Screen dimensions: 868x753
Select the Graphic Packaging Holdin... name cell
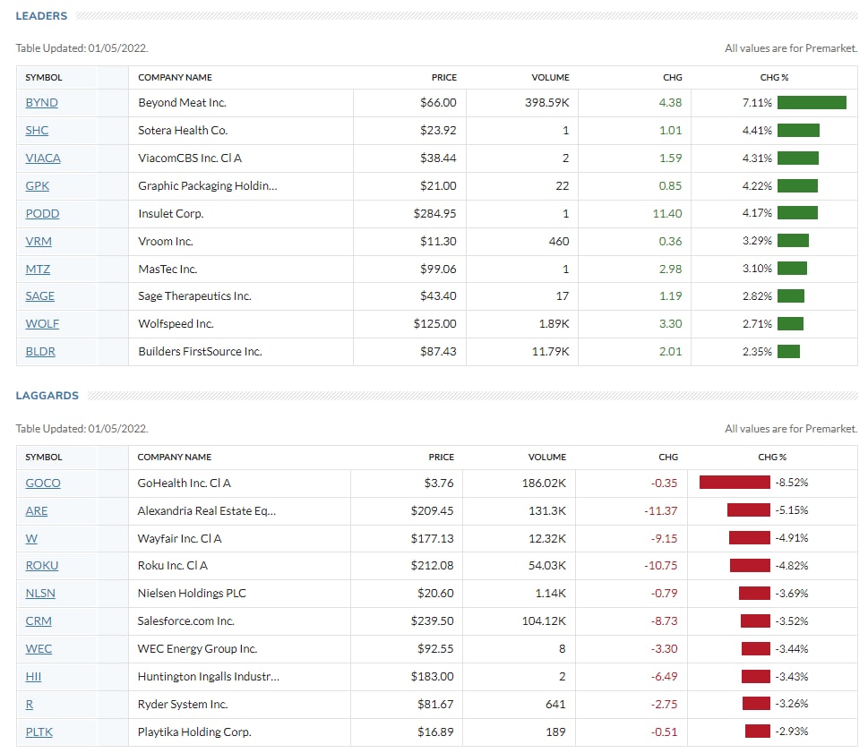tap(208, 186)
